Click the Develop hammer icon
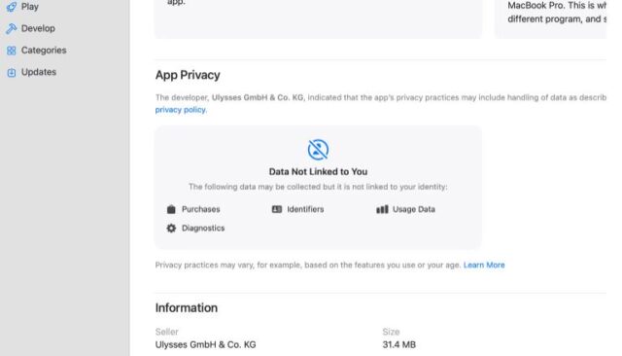The height and width of the screenshot is (356, 622). [x=12, y=28]
